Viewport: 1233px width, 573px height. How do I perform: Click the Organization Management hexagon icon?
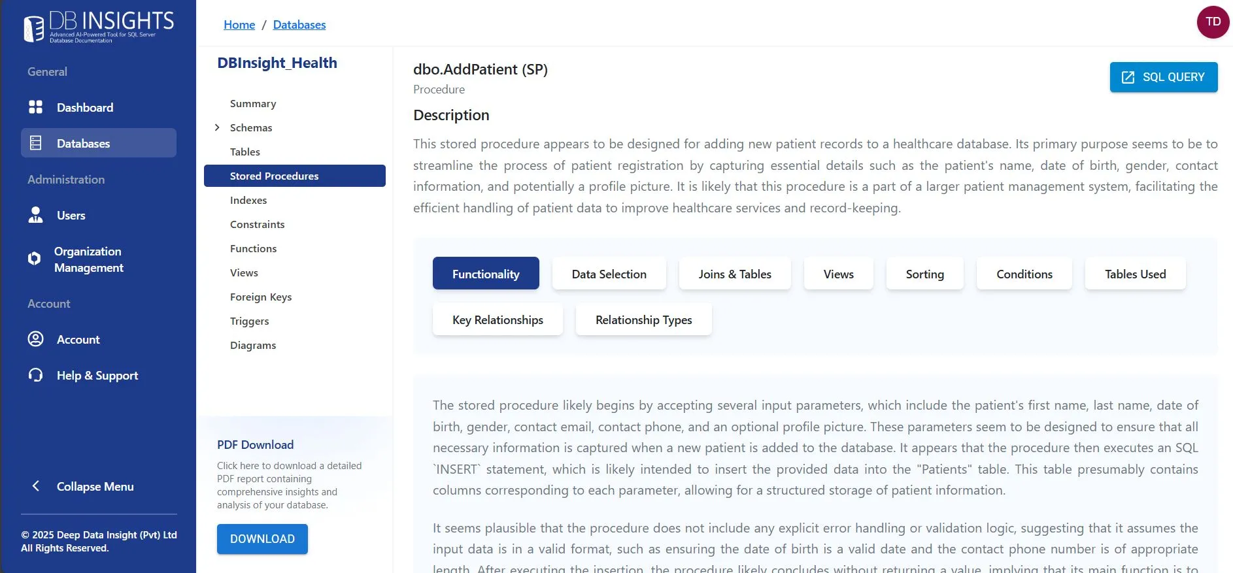34,259
